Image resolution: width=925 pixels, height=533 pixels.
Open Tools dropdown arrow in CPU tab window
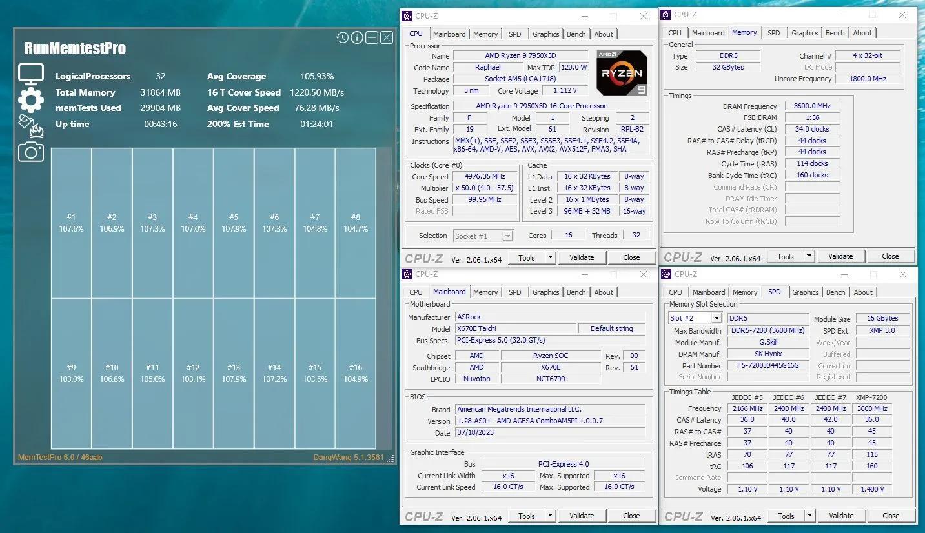click(x=550, y=257)
